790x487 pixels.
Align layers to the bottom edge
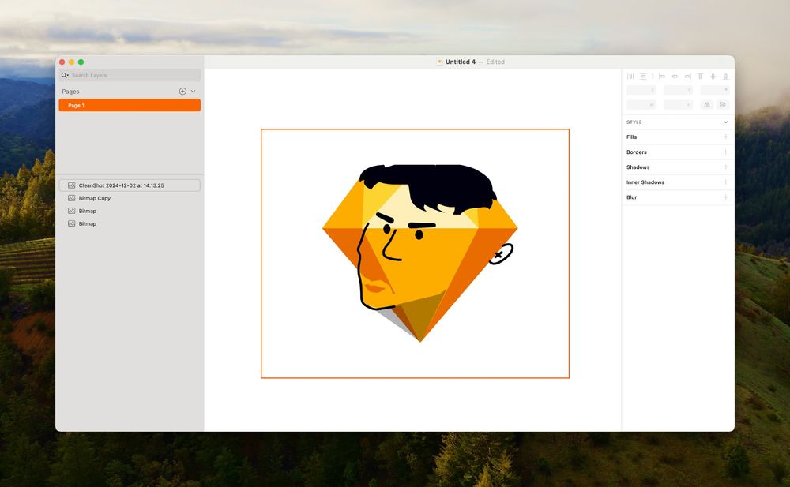click(725, 77)
